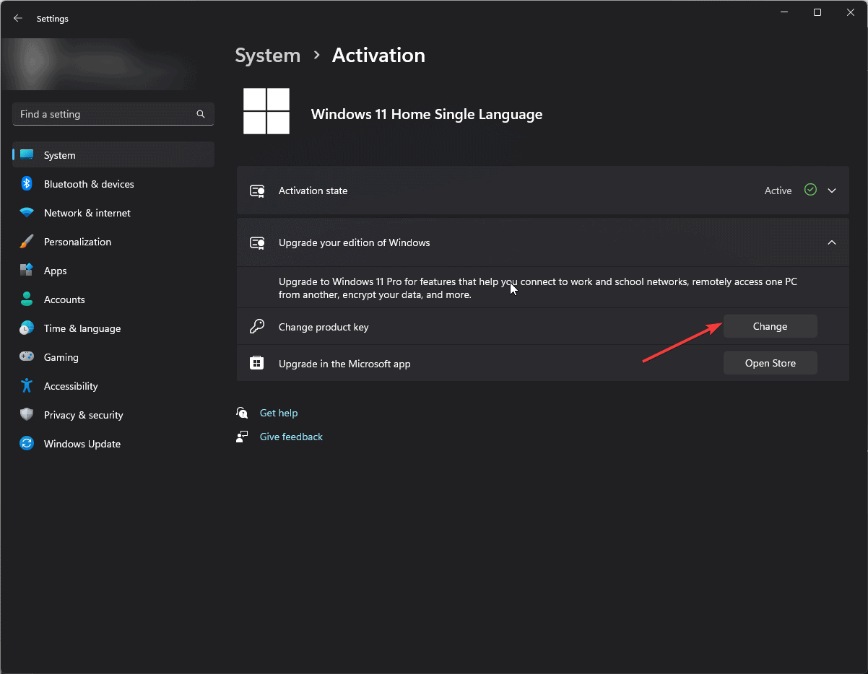This screenshot has width=868, height=674.
Task: Click the Privacy & security shield icon
Action: tap(27, 415)
